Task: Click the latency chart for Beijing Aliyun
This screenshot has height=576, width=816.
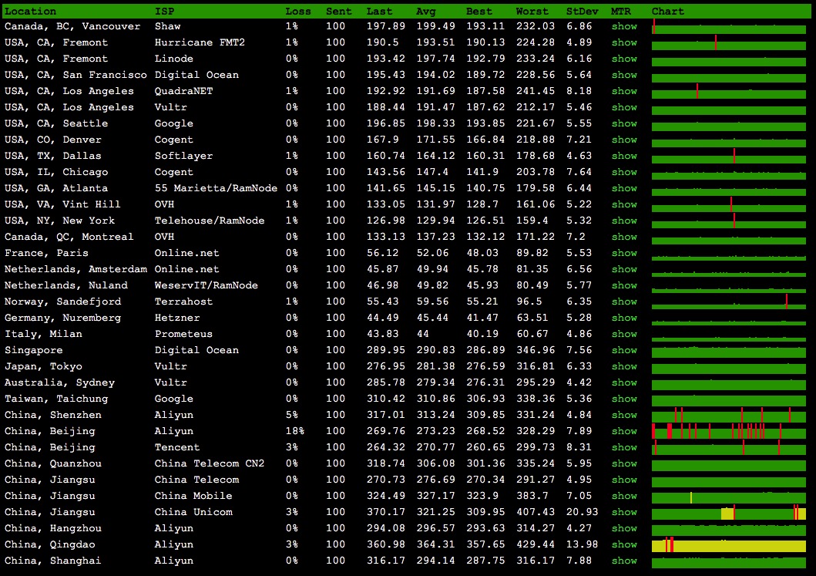Action: [729, 431]
